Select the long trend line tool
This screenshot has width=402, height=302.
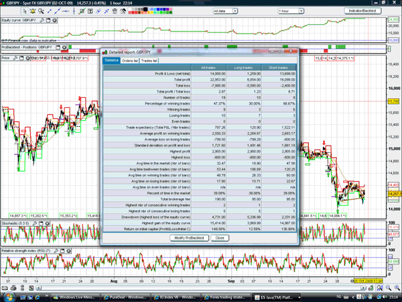click(58, 11)
